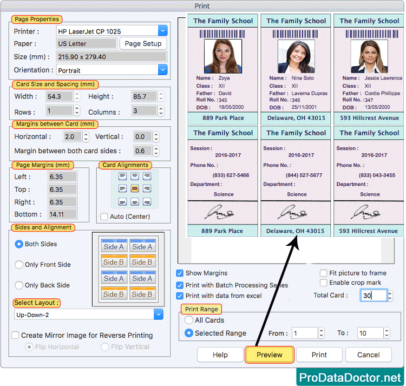Check Create Mirror Image for Reverse Printing
Viewport: 406px width, 386px height.
15,336
